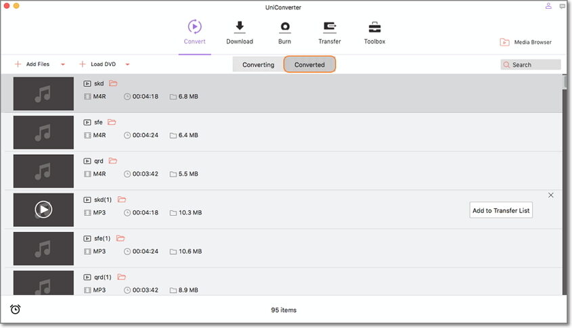
Task: Click the search magnifier icon
Action: pos(506,64)
